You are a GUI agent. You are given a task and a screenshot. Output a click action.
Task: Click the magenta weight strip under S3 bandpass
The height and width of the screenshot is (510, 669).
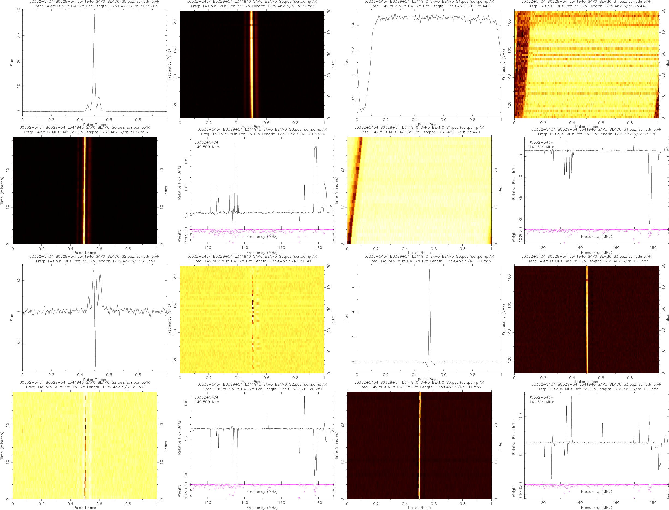point(596,484)
